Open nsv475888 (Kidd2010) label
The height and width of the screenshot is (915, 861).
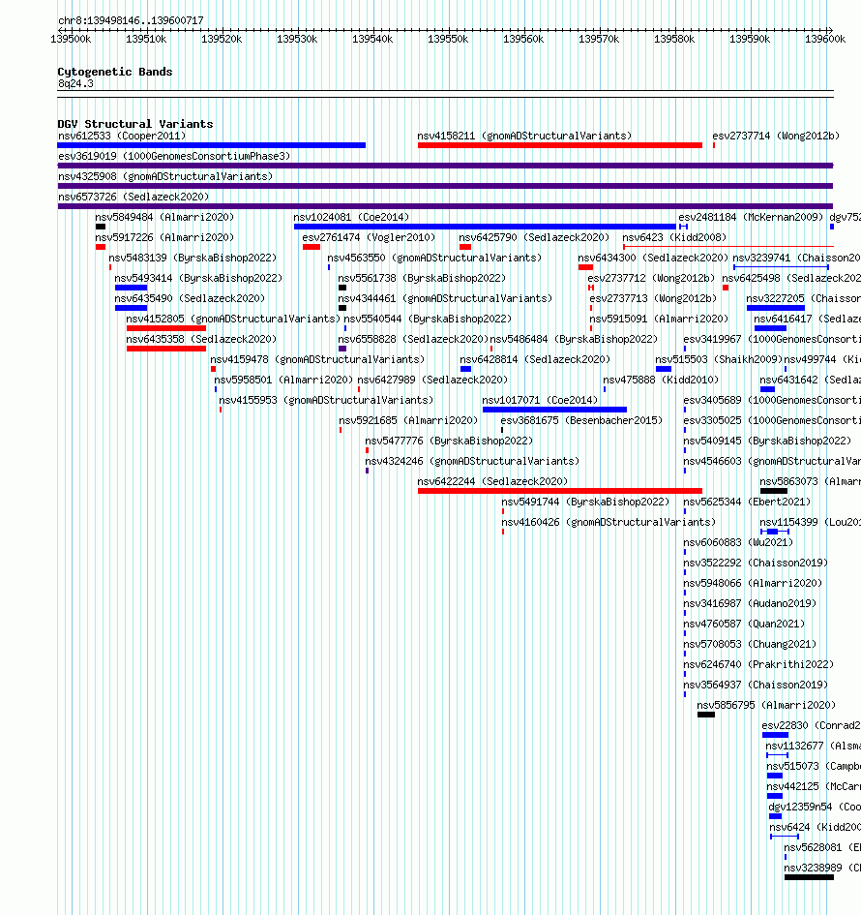click(x=661, y=380)
